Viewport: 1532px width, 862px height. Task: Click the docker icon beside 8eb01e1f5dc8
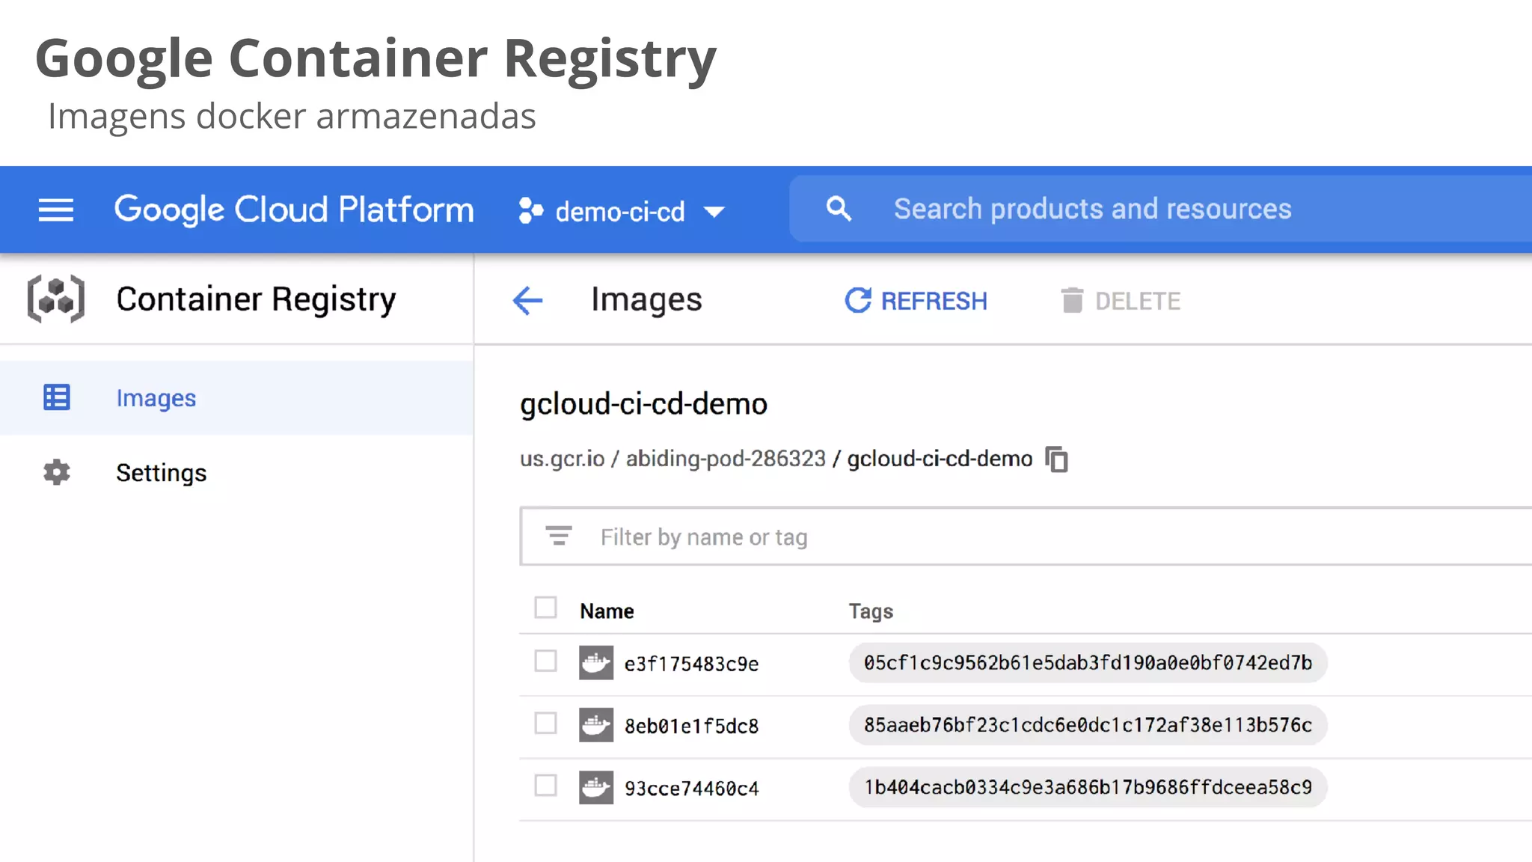point(596,725)
